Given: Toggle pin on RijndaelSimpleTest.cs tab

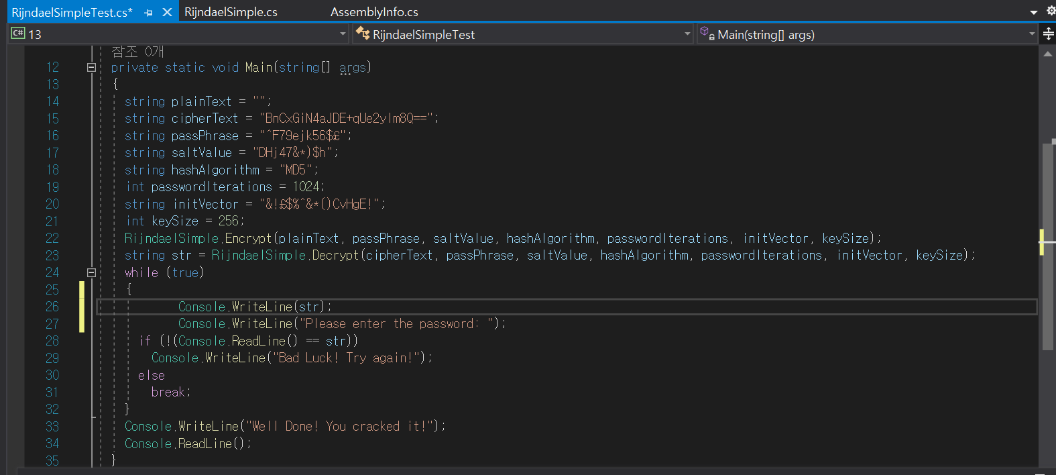Looking at the screenshot, I should pos(148,12).
